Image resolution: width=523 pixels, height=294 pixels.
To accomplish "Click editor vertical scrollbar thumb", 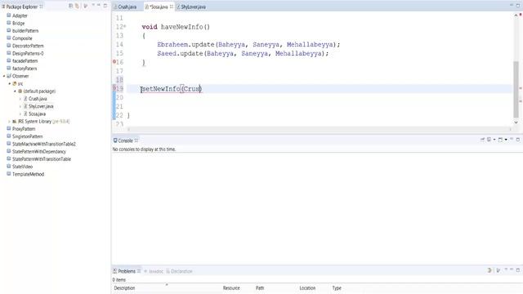I will 516,89.
